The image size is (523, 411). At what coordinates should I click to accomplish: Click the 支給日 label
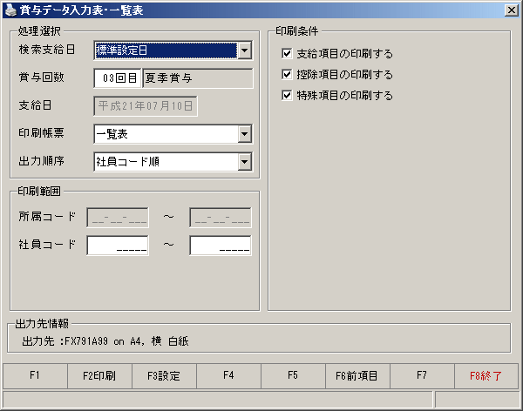pos(35,105)
